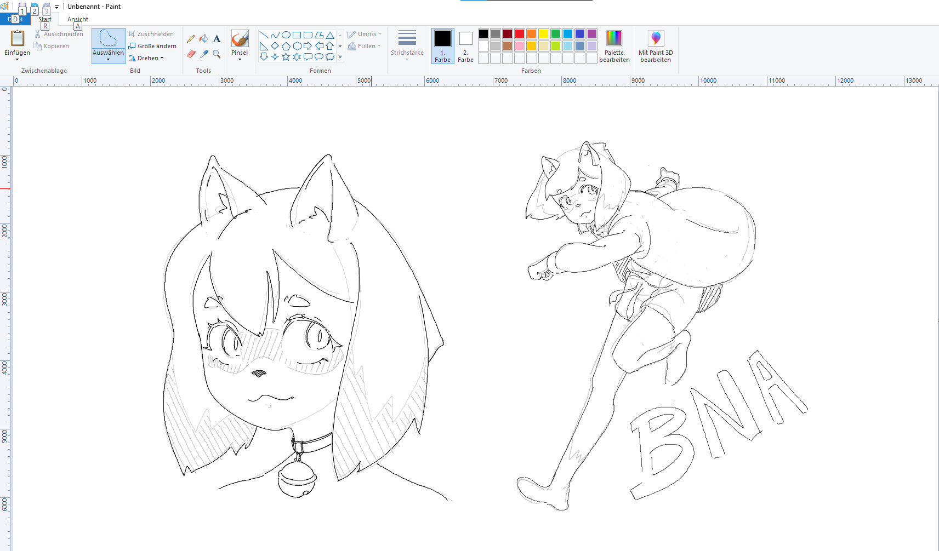Select the Fill with color bucket tool

pyautogui.click(x=204, y=39)
